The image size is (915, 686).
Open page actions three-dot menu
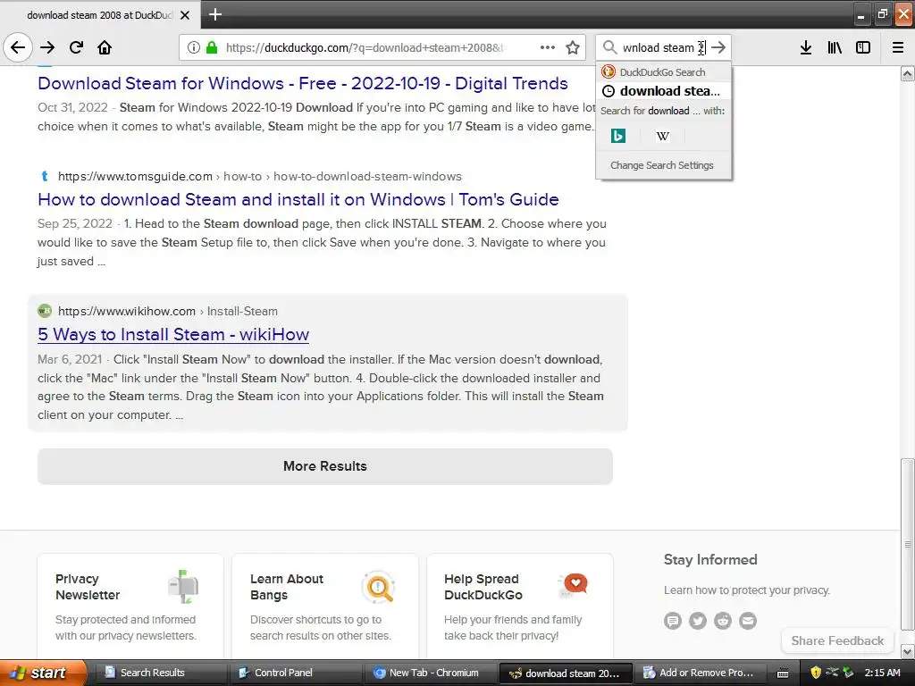point(548,47)
